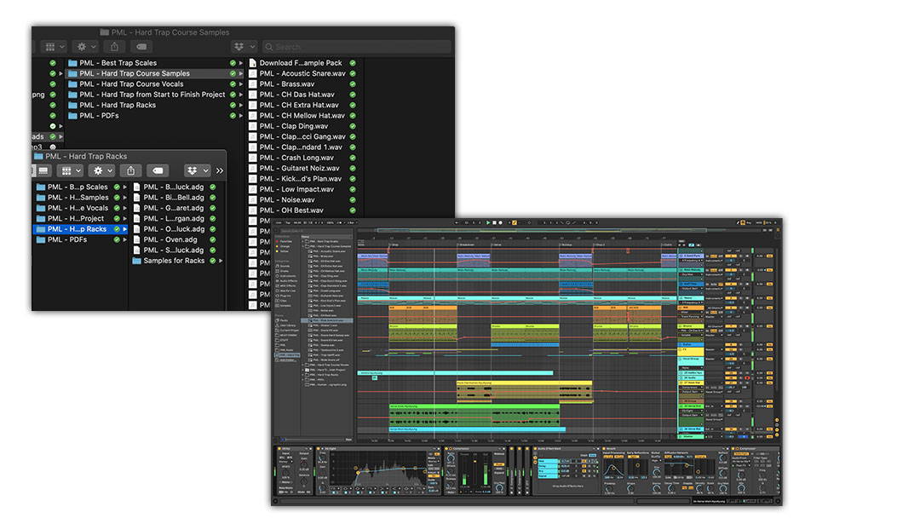Open the gear action menu in Course Samples window

click(x=86, y=46)
